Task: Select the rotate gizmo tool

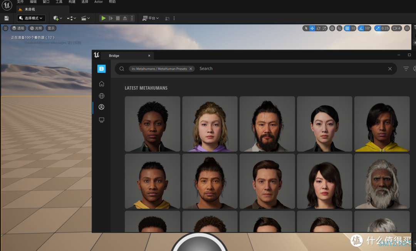Action: (x=319, y=28)
